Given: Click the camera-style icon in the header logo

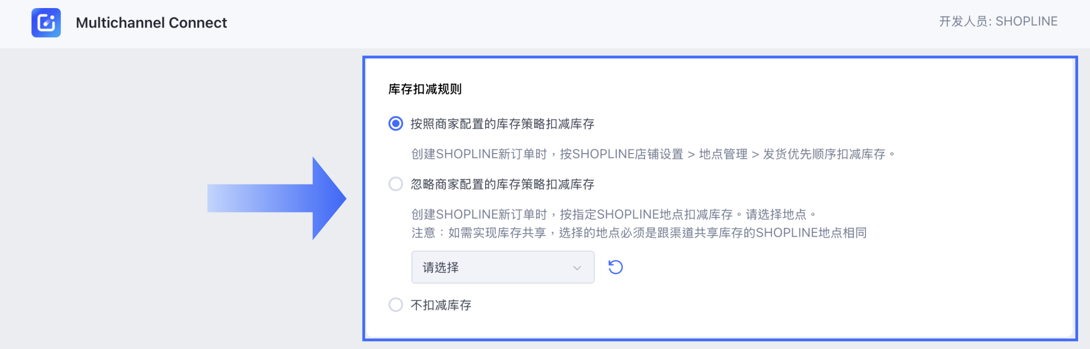Looking at the screenshot, I should click(46, 22).
